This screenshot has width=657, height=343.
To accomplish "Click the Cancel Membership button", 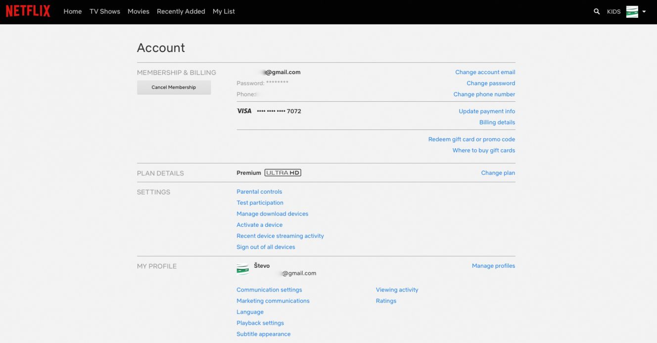I will click(174, 87).
